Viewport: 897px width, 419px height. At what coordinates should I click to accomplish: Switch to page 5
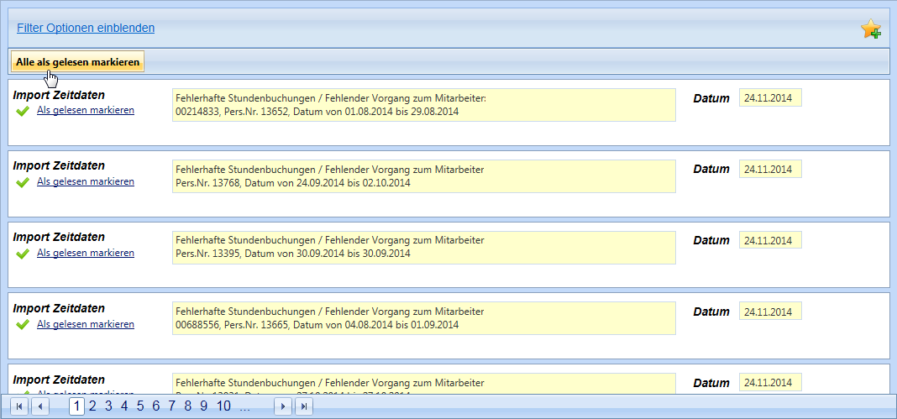140,406
